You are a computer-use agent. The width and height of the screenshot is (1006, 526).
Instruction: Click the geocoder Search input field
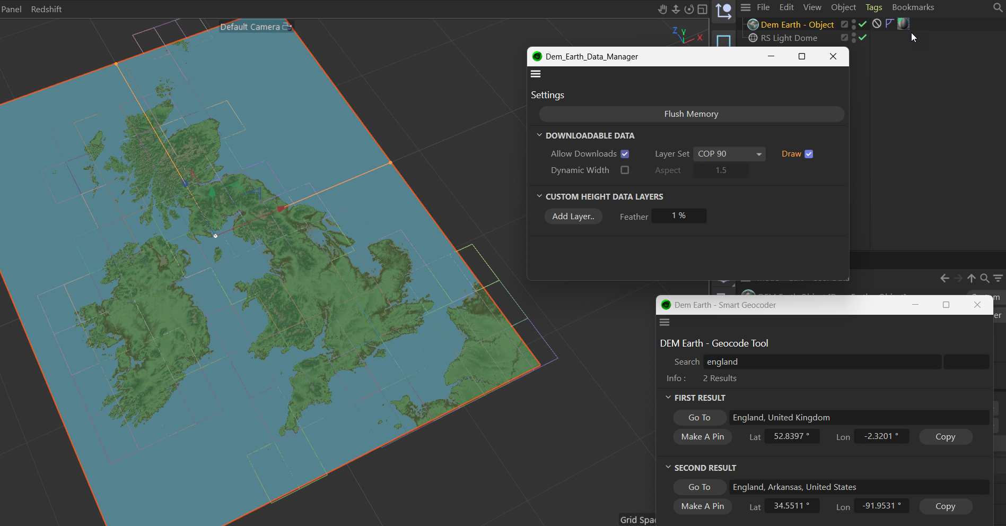pos(822,362)
